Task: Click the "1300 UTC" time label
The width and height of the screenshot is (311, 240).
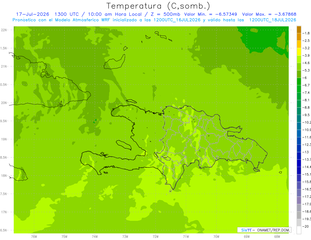Action: point(67,14)
